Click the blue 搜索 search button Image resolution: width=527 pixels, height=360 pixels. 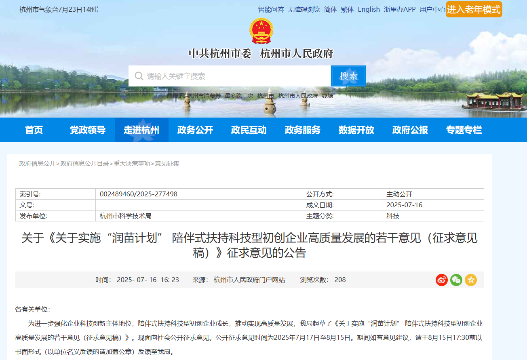coord(348,76)
